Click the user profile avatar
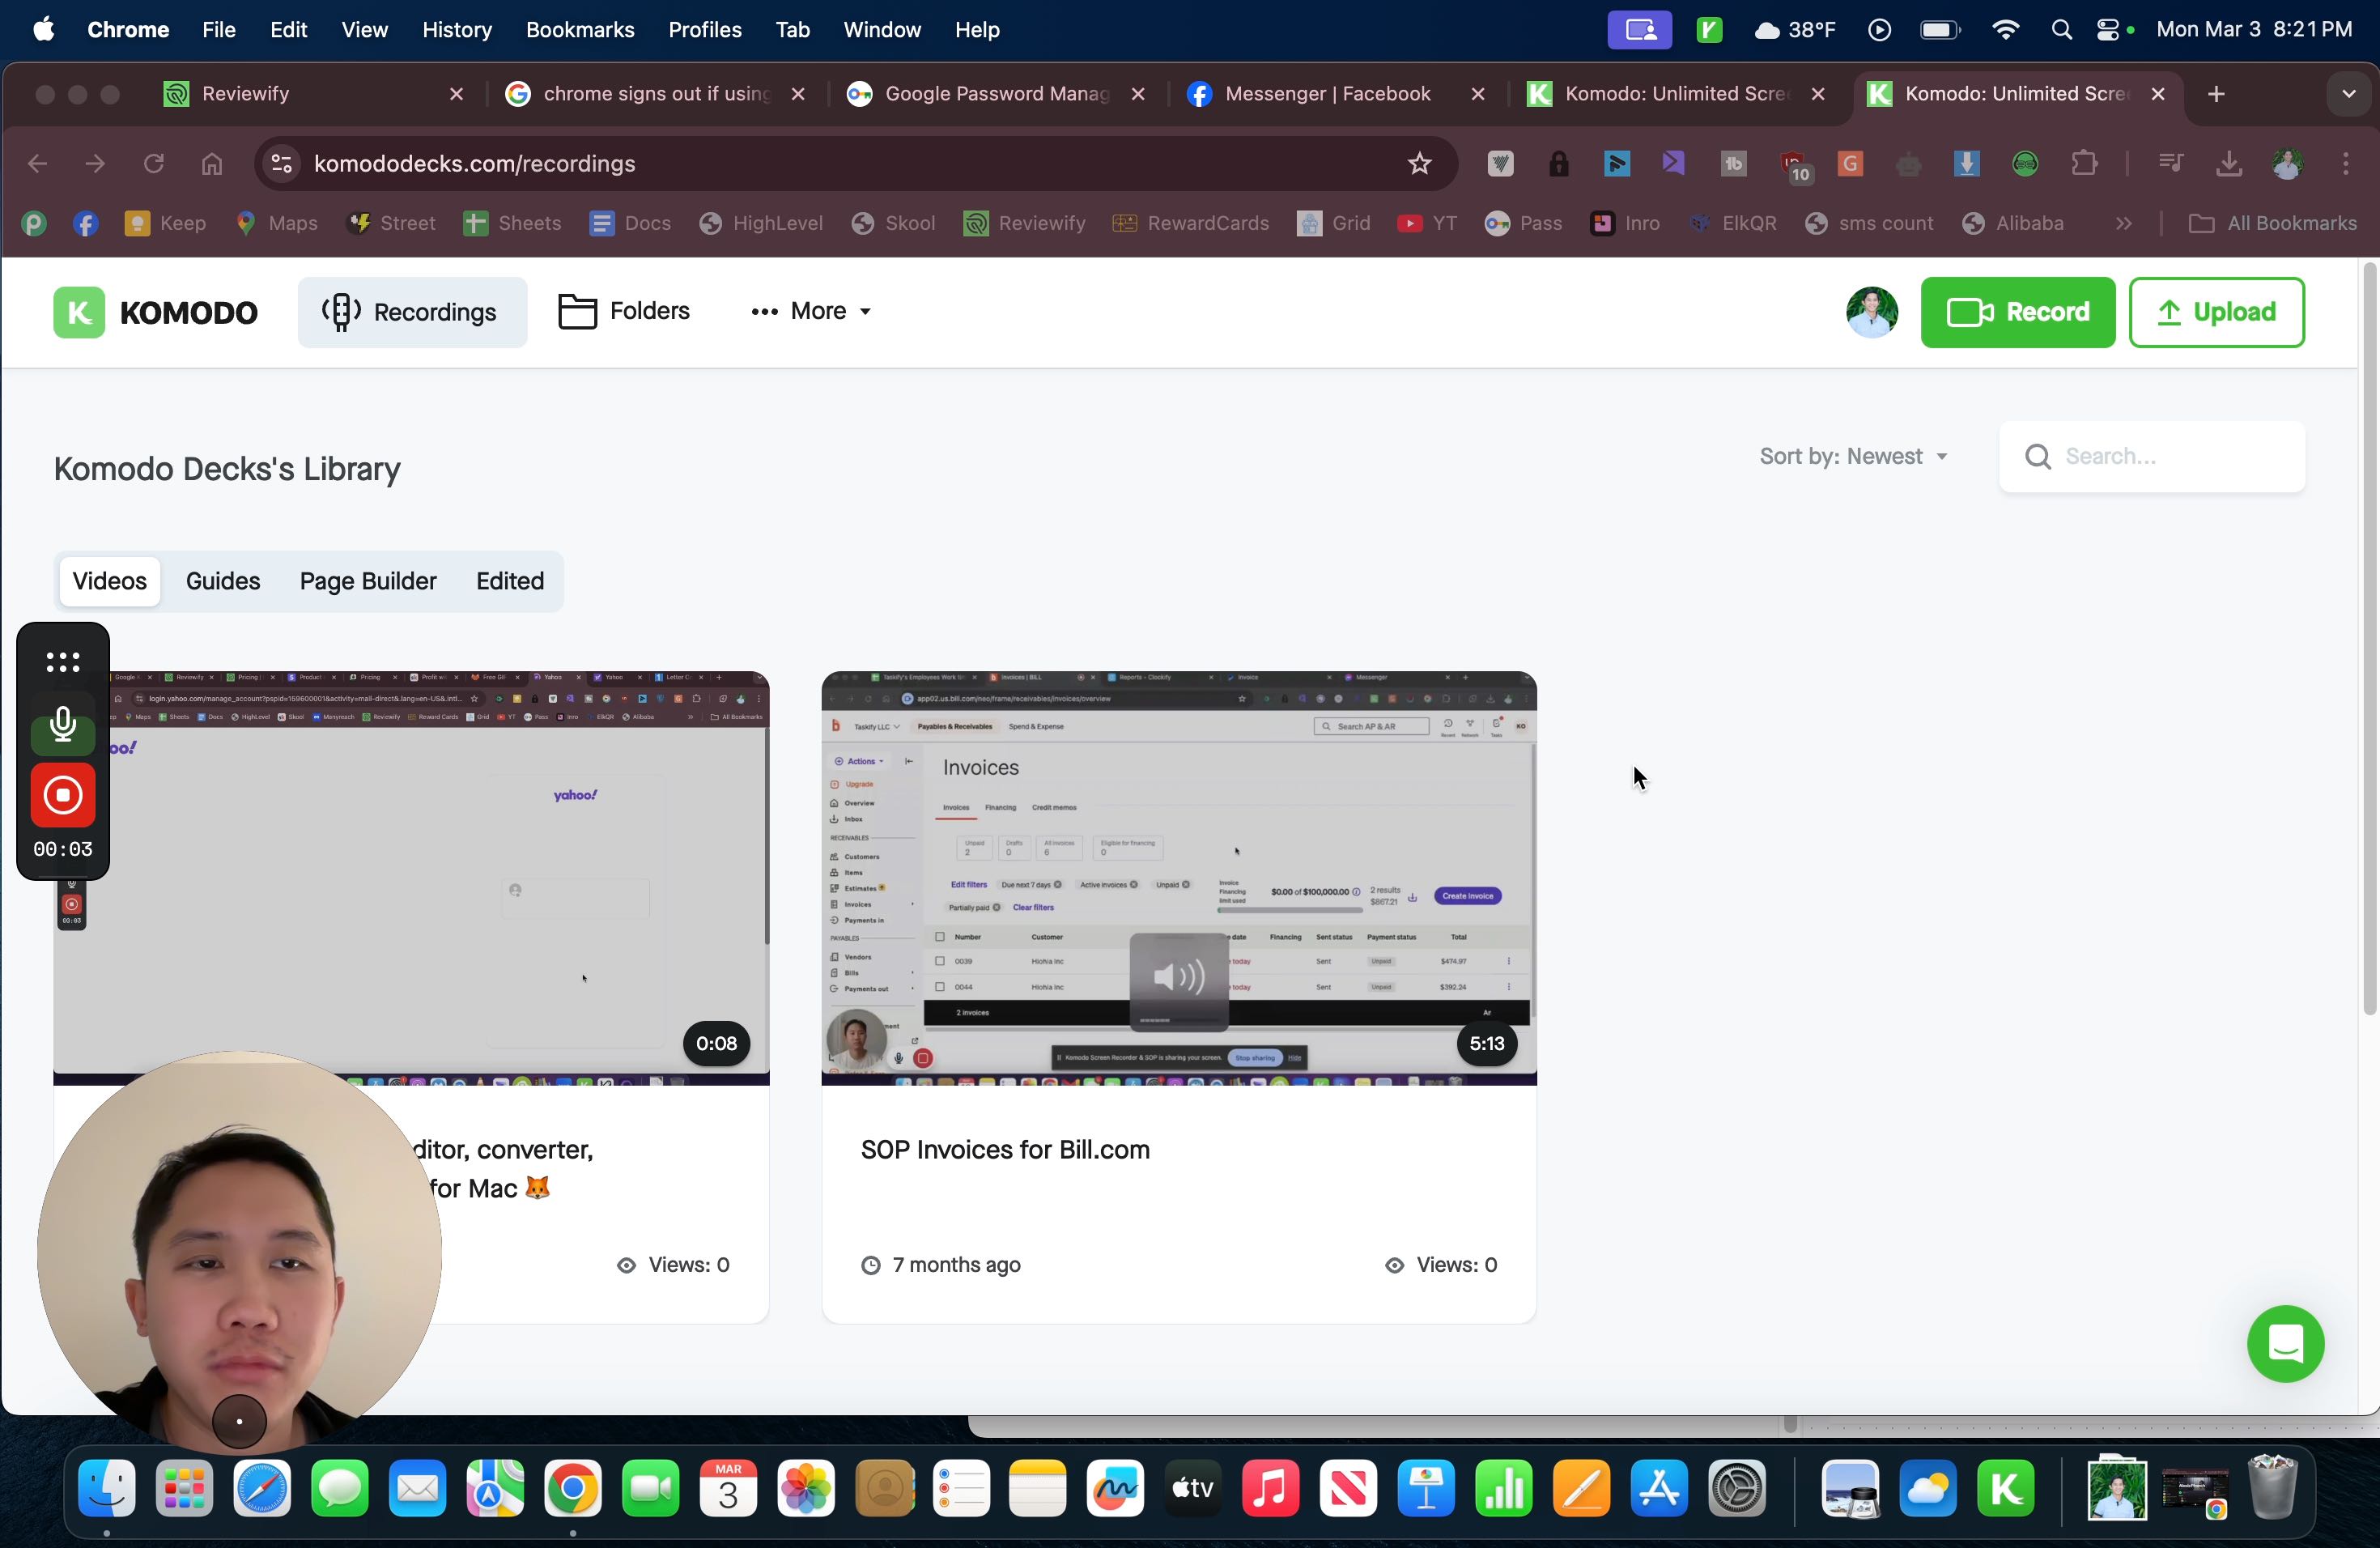 (1871, 312)
